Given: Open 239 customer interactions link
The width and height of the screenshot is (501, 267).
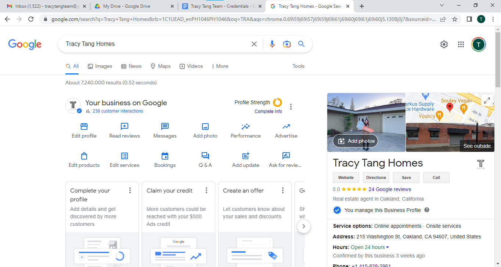Looking at the screenshot, I should (x=118, y=111).
